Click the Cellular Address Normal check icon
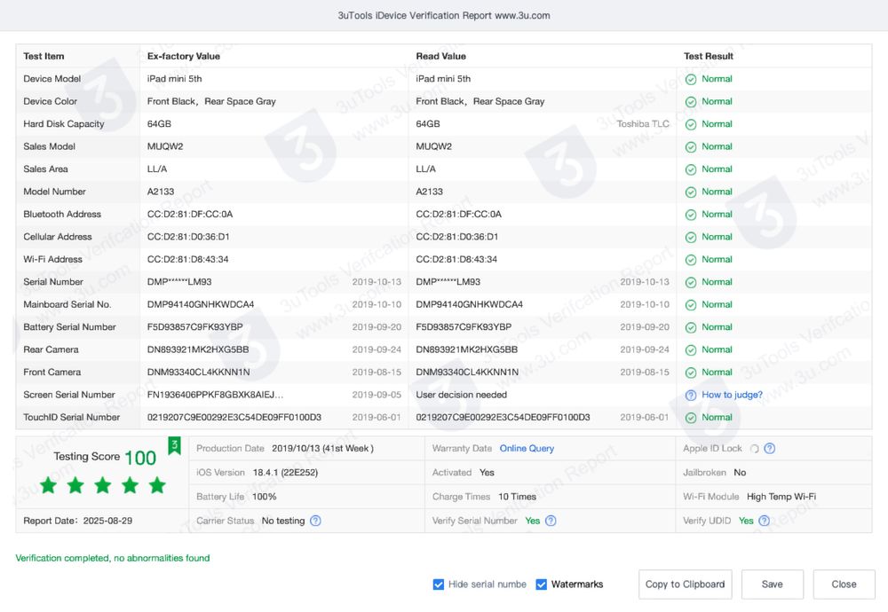Screen dimensions: 888x612 point(690,238)
